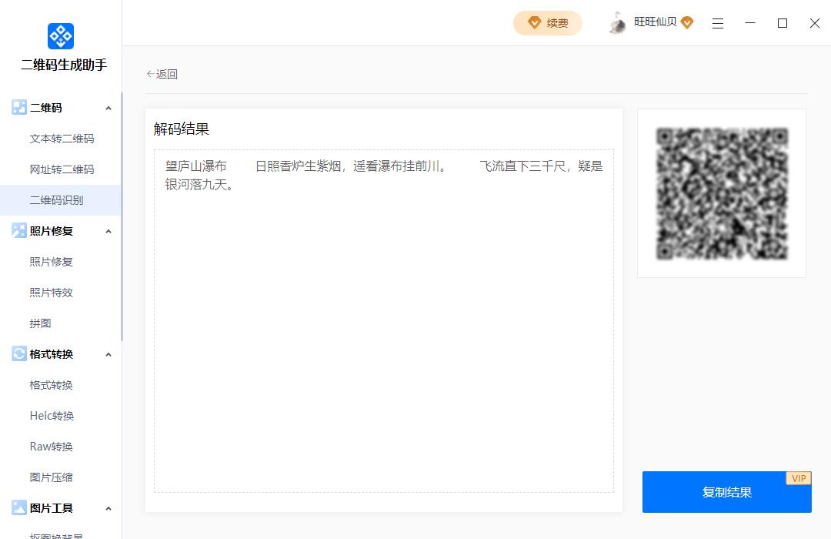The image size is (831, 539).
Task: Select 照片特效 in the sidebar
Action: pyautogui.click(x=51, y=292)
